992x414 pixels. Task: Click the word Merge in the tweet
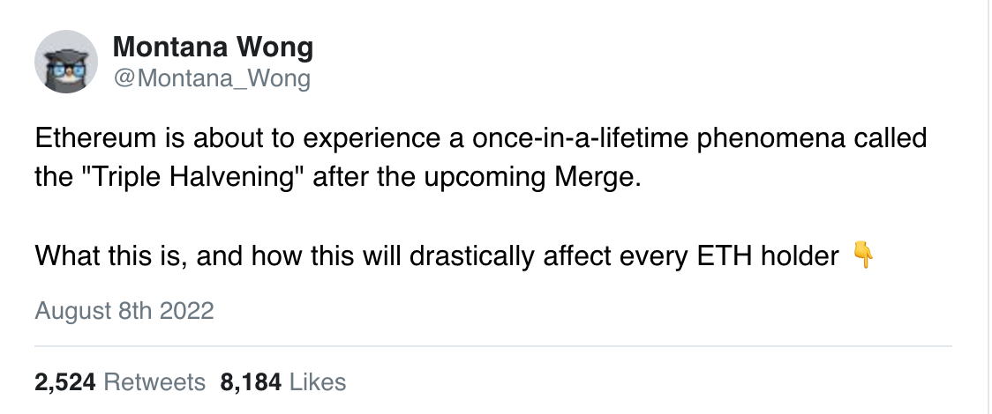597,177
